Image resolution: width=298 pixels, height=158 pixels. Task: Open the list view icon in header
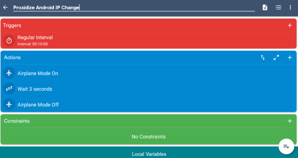(279, 8)
